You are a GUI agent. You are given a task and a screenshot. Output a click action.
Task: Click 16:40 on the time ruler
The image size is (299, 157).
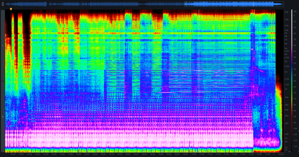[161, 154]
